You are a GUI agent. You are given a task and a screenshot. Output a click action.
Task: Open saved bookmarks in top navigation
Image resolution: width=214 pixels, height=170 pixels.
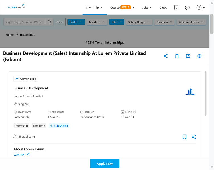[x=176, y=7]
